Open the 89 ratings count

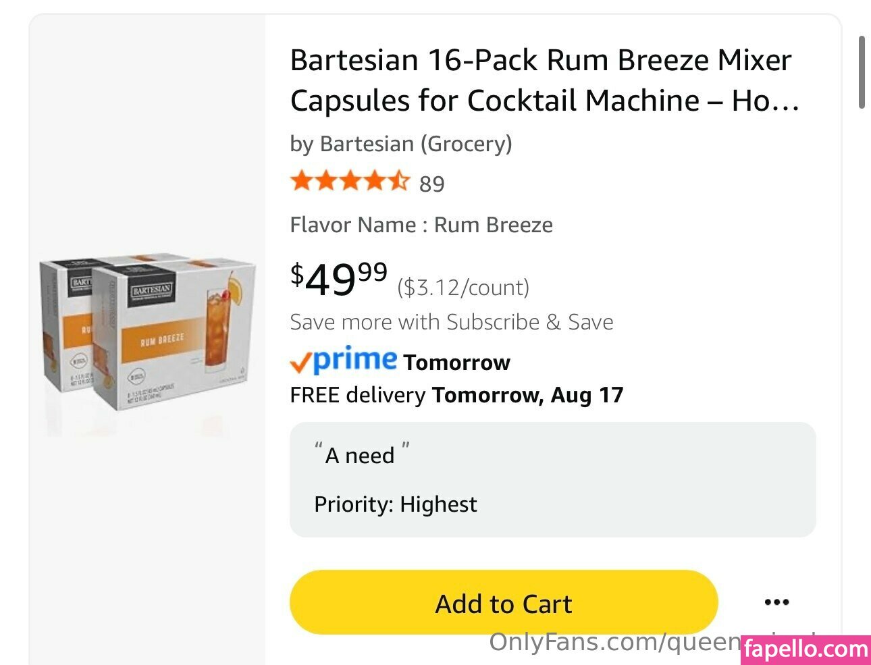[x=432, y=184]
